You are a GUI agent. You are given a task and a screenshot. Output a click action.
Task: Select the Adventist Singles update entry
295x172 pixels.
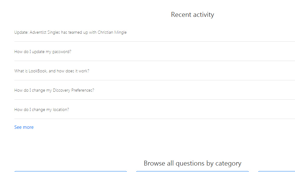click(x=70, y=32)
